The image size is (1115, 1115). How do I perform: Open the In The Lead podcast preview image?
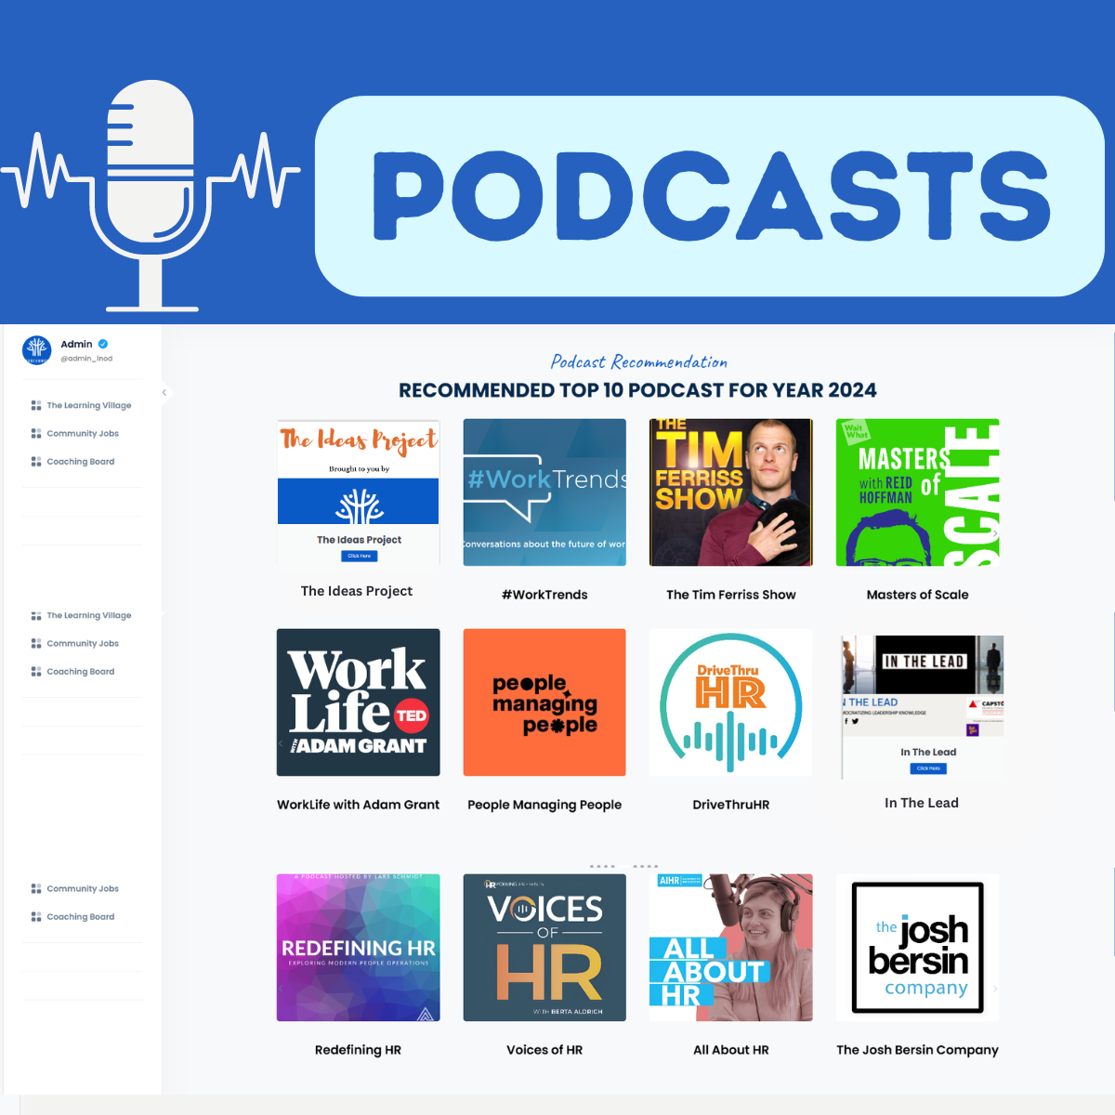[x=923, y=707]
